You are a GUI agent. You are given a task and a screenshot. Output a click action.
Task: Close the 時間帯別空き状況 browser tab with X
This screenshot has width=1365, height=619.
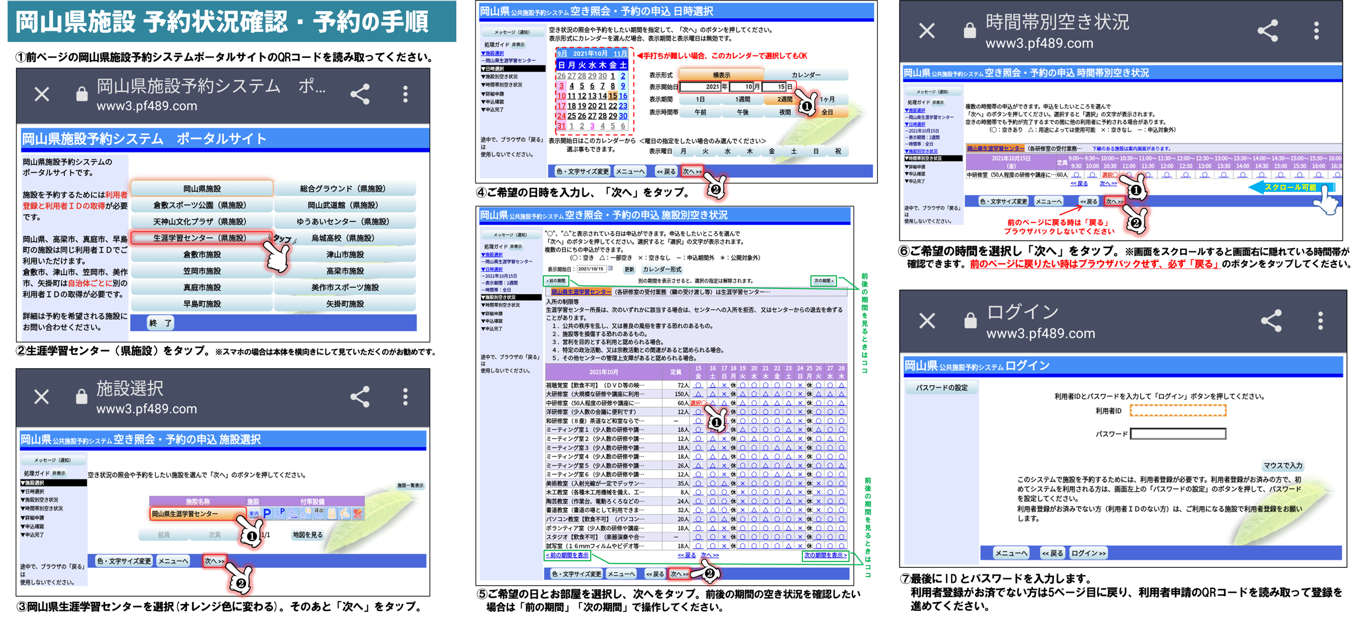pyautogui.click(x=927, y=31)
